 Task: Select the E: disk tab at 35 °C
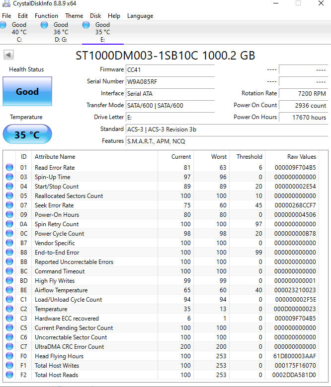click(x=102, y=32)
